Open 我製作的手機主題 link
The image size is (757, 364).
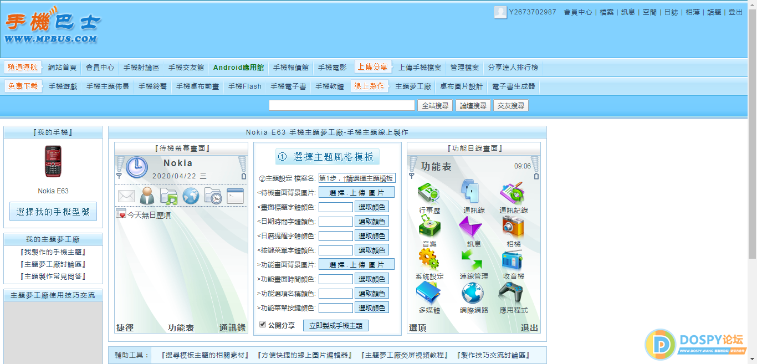pyautogui.click(x=53, y=252)
